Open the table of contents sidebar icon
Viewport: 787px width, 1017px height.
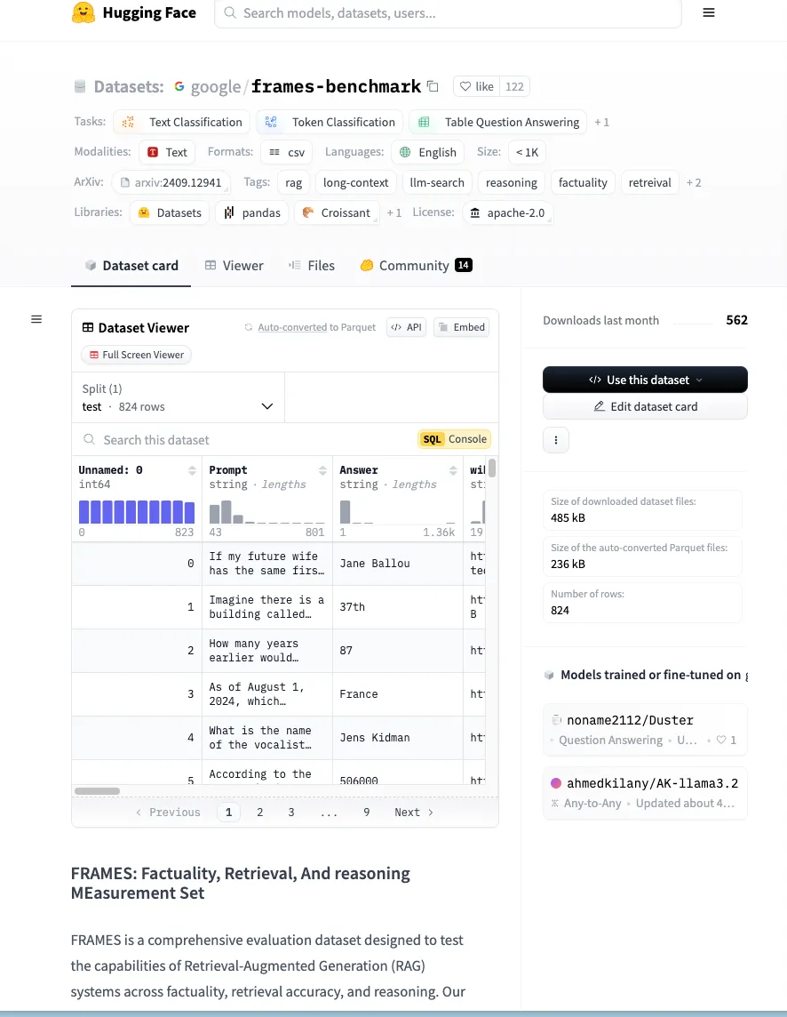pos(36,319)
